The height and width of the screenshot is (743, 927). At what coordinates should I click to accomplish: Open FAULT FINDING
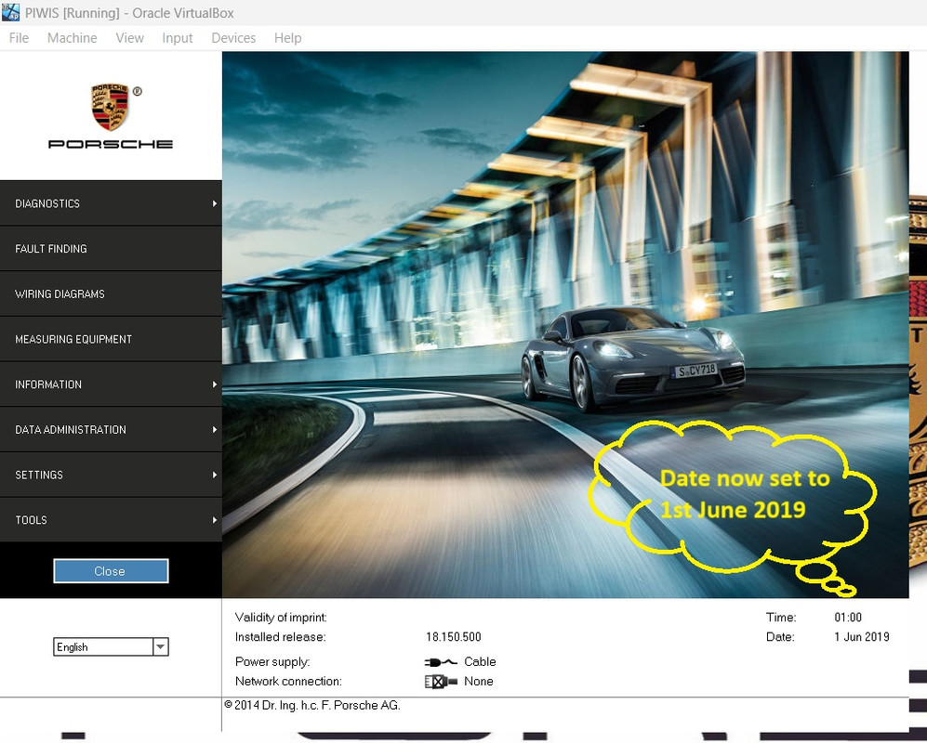pyautogui.click(x=111, y=249)
